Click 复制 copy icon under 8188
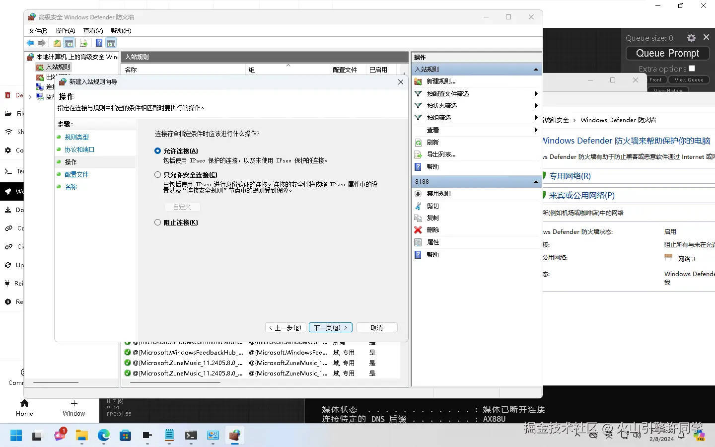715x447 pixels. (418, 218)
